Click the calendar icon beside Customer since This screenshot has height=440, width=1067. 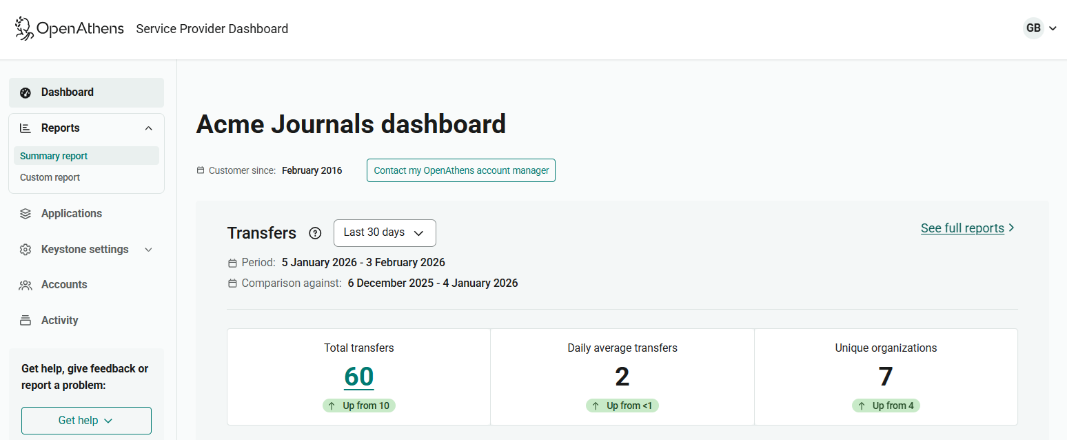coord(199,170)
